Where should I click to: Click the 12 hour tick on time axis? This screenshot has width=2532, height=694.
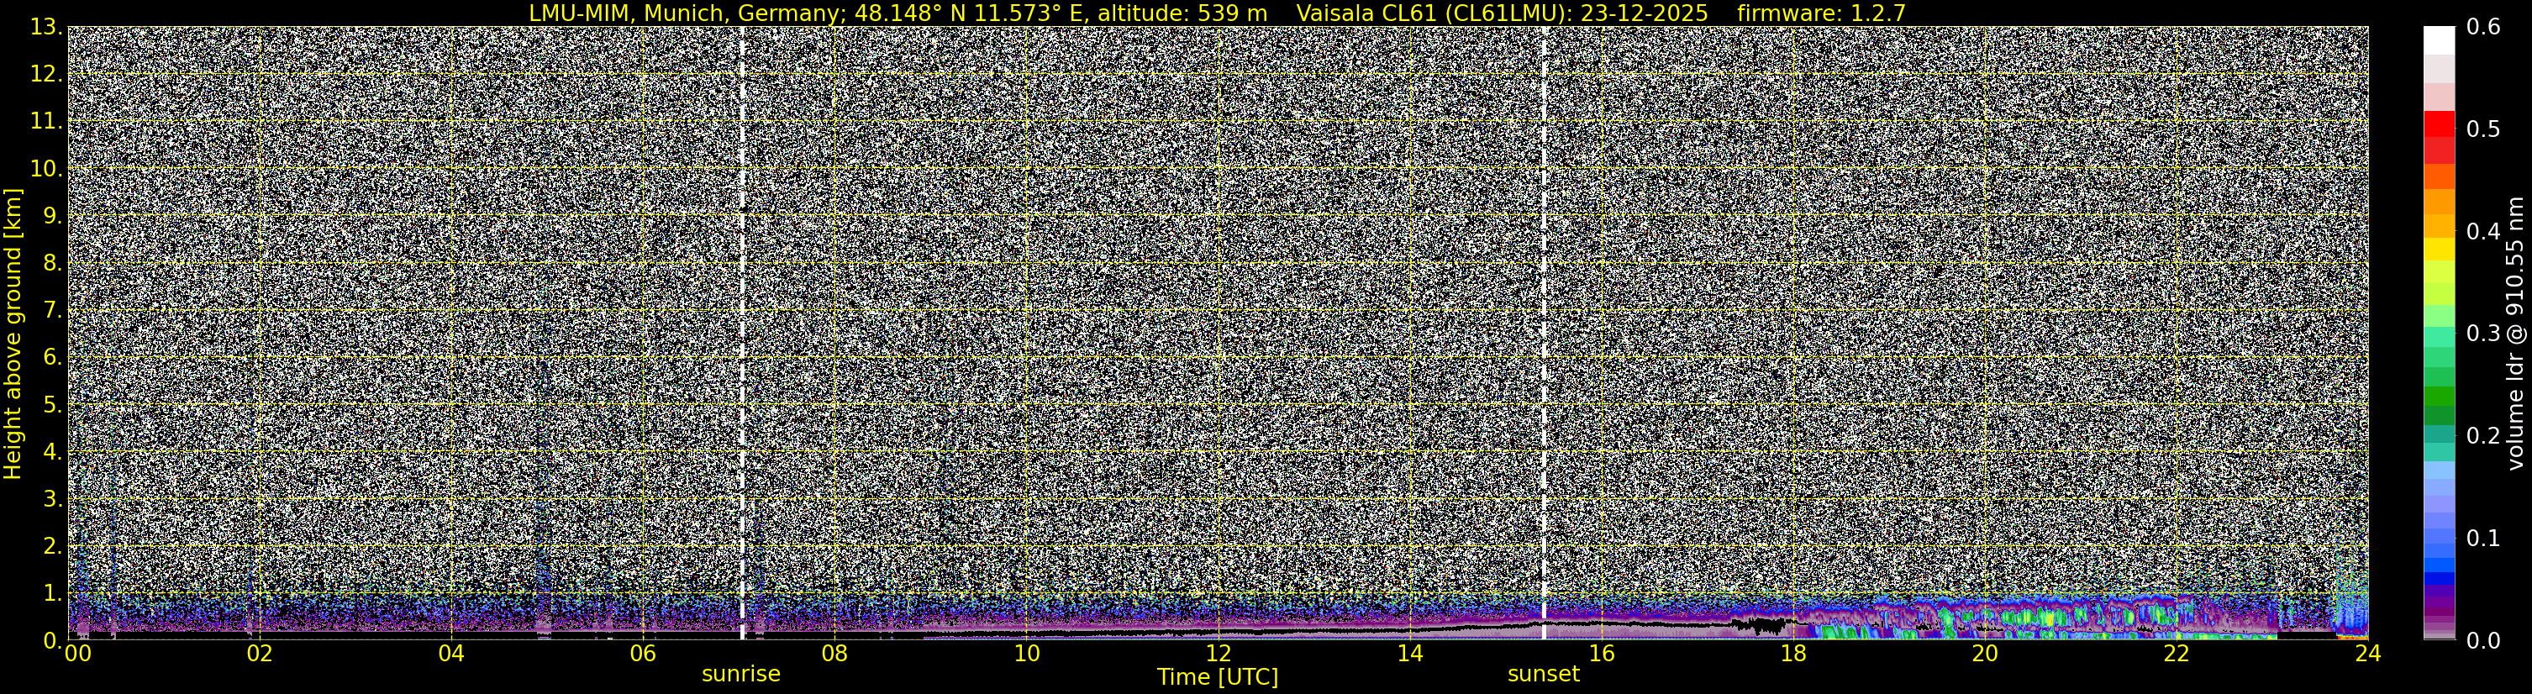pyautogui.click(x=1218, y=655)
